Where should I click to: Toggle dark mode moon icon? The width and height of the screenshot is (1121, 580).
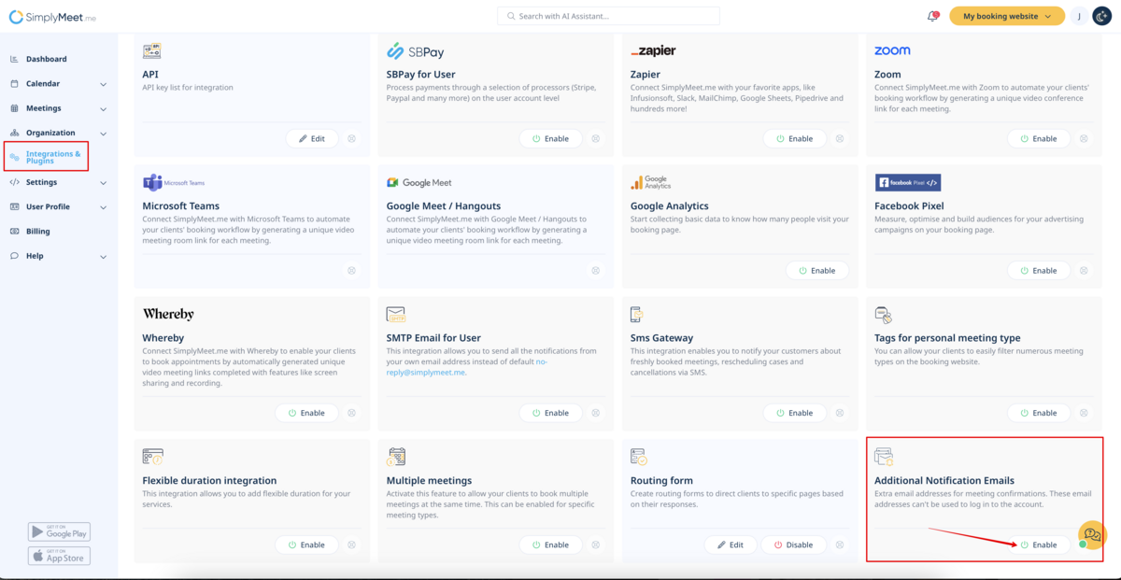(x=1102, y=16)
